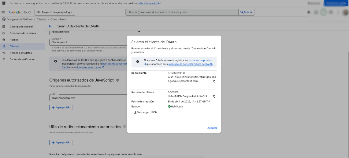Viewport: 349px width, 158px height.
Task: Click the gift icon in the free trial banner
Action: point(4,4)
